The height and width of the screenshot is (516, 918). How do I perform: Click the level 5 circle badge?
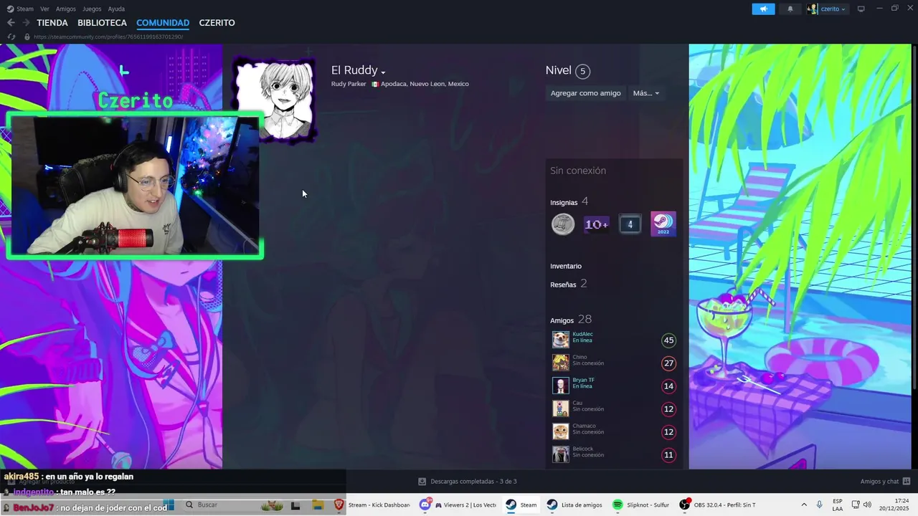[x=582, y=71]
